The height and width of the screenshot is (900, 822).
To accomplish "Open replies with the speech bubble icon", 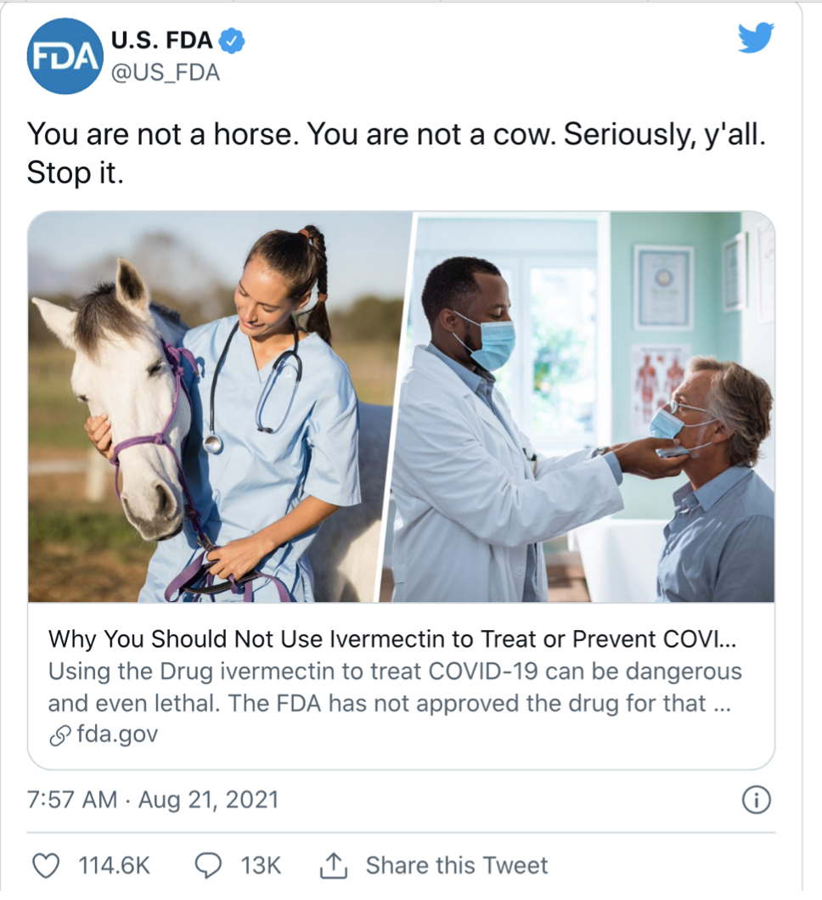I will 208,865.
